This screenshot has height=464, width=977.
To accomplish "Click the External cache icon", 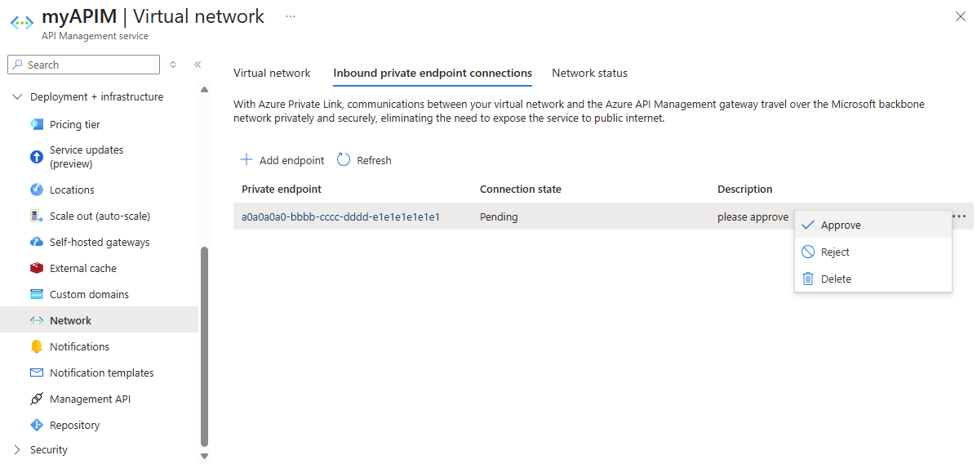I will pos(36,268).
